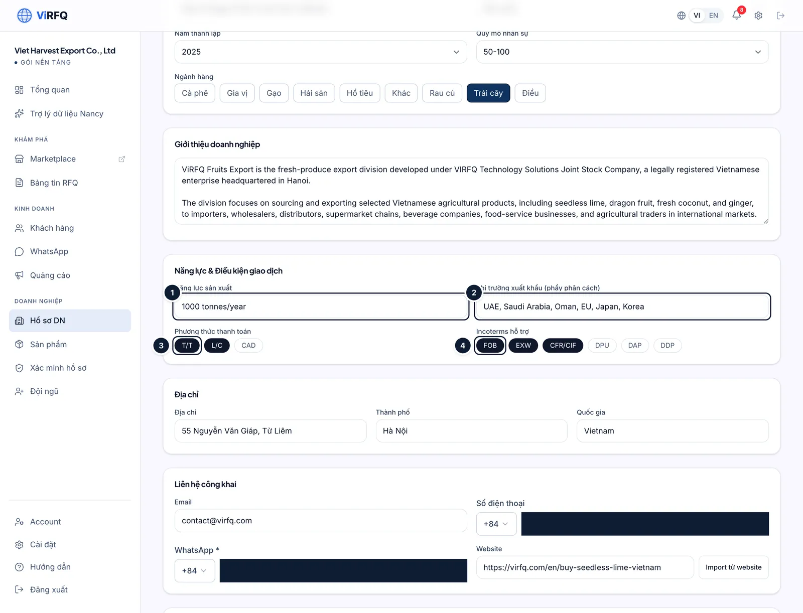
Task: Open the staff size 50-100 dropdown
Action: coord(622,52)
